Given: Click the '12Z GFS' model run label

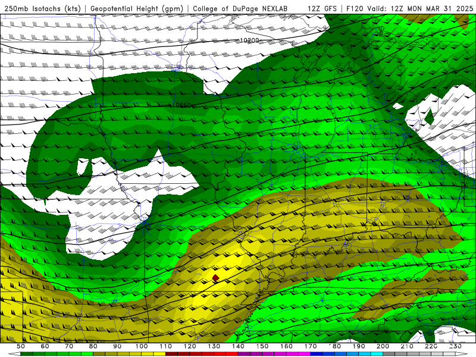Looking at the screenshot, I should (x=322, y=8).
